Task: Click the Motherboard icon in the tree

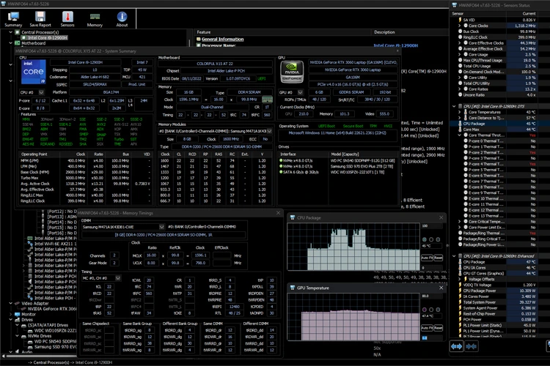Action: click(x=17, y=43)
